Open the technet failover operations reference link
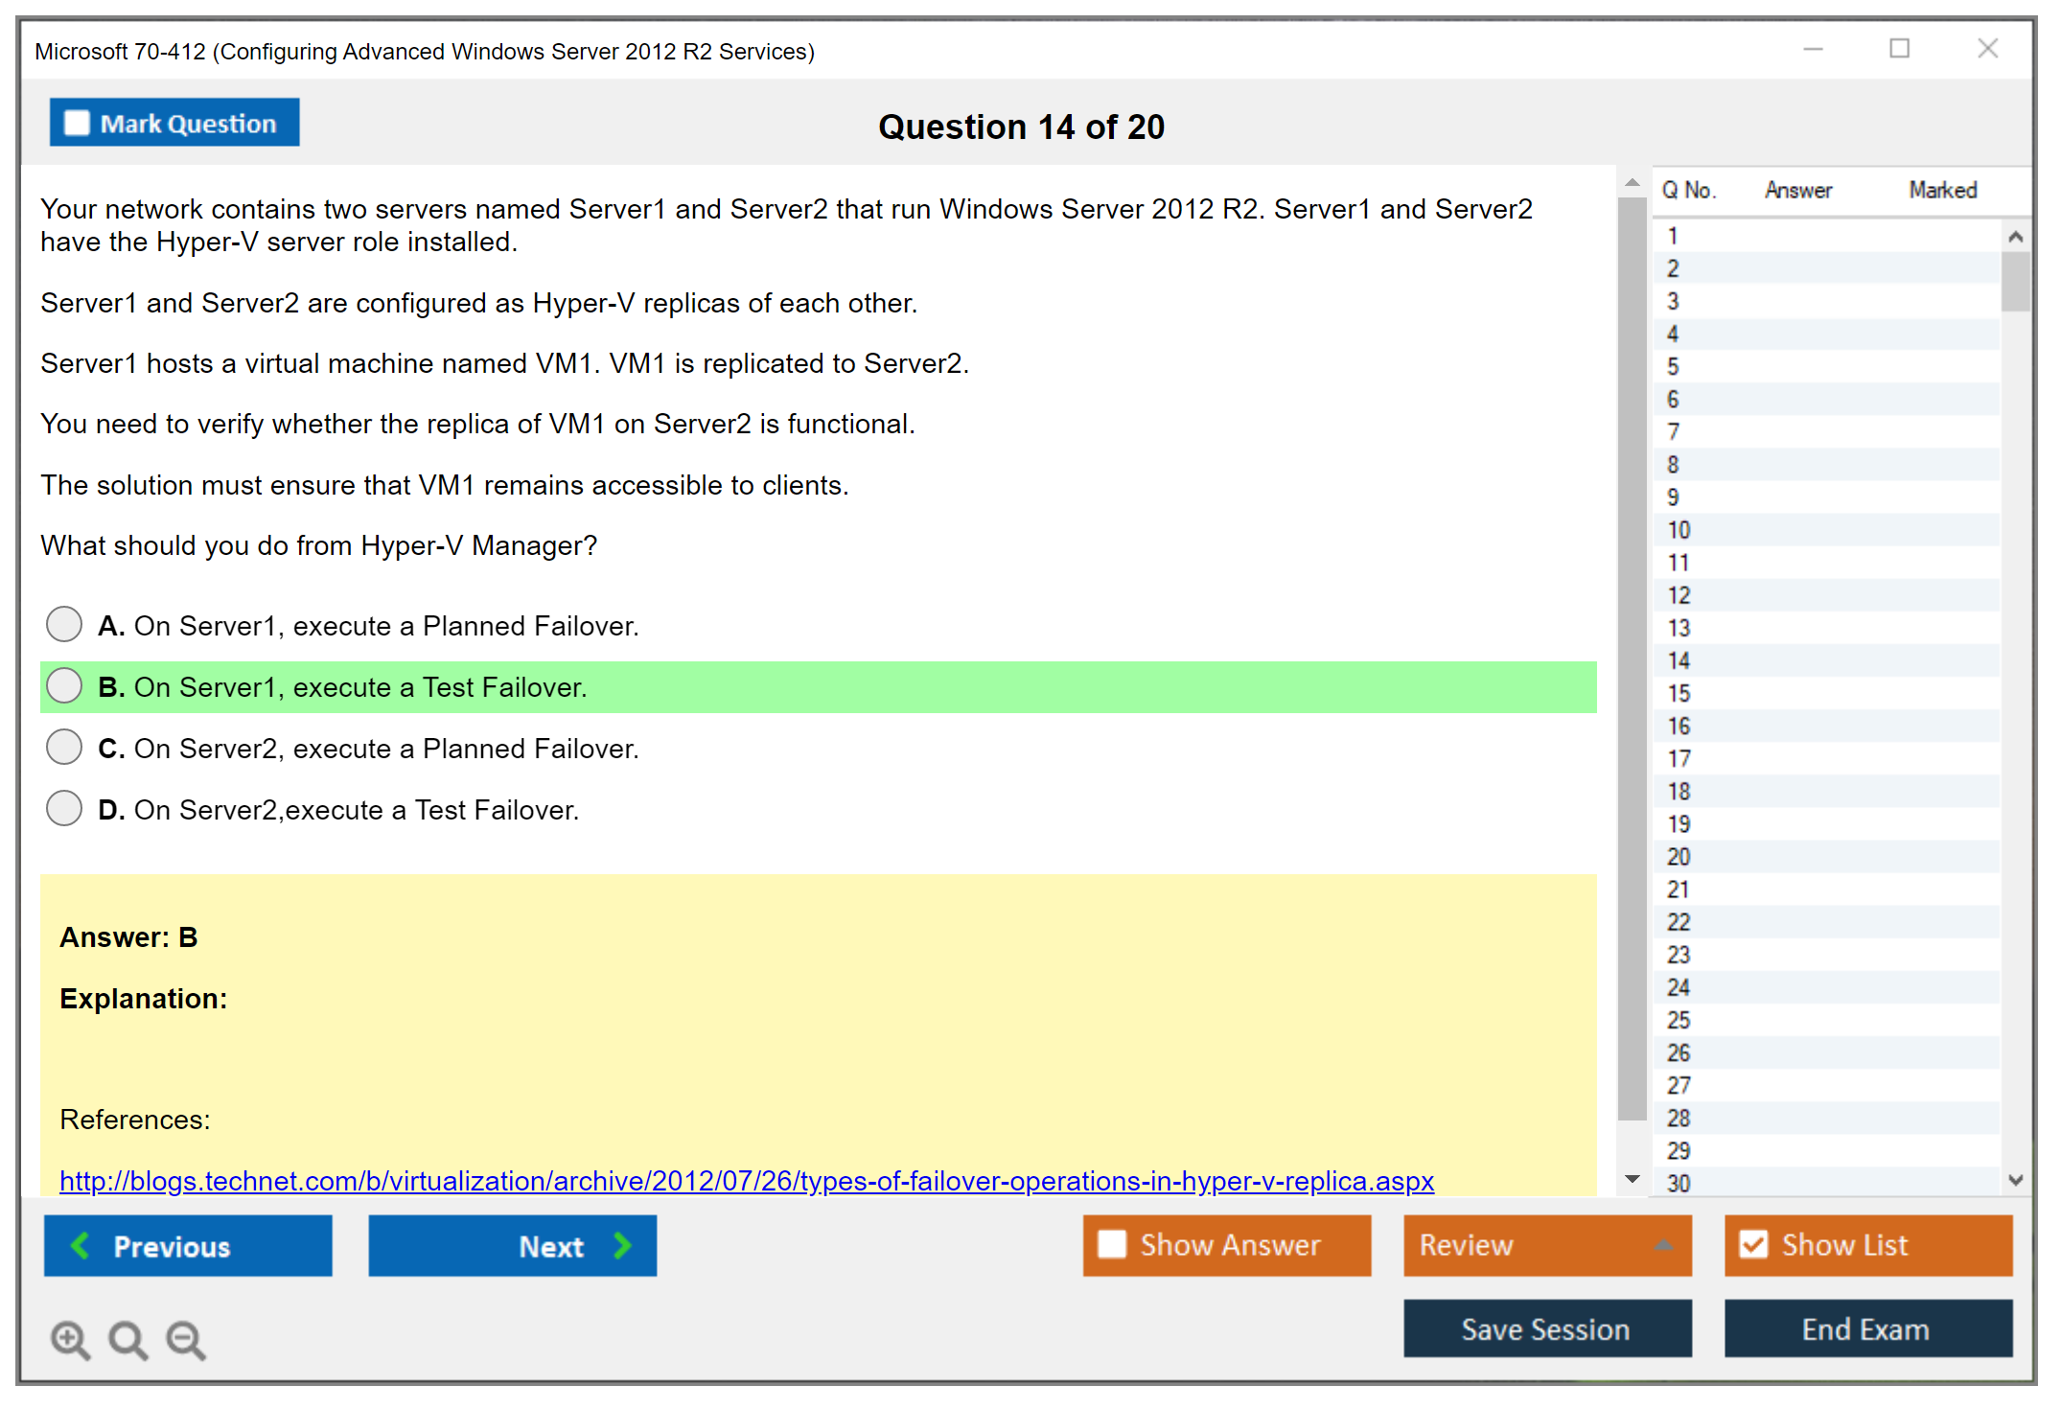Screen dimensions: 2061x1409 click(746, 1181)
